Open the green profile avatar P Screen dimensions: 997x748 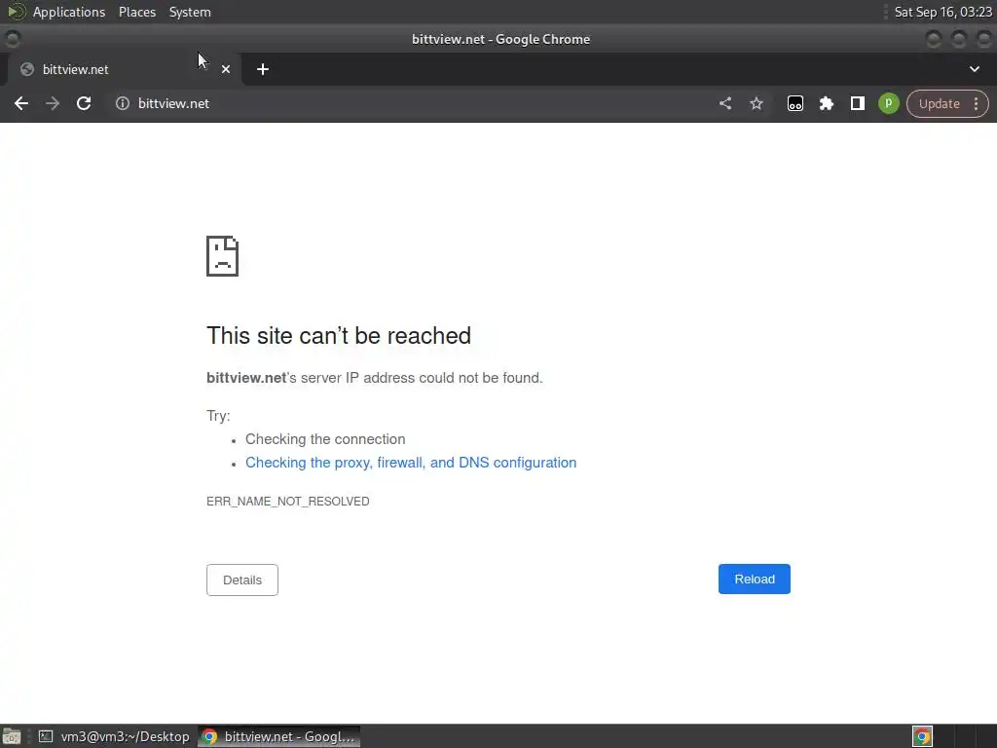click(x=889, y=103)
